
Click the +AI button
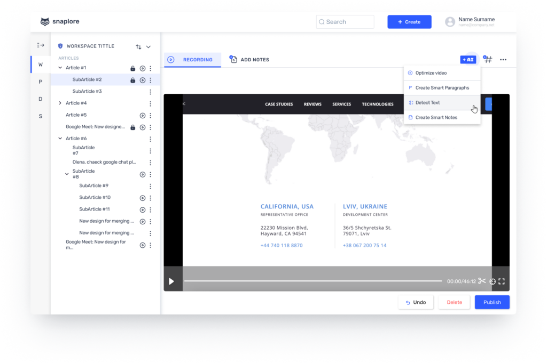[x=468, y=60]
